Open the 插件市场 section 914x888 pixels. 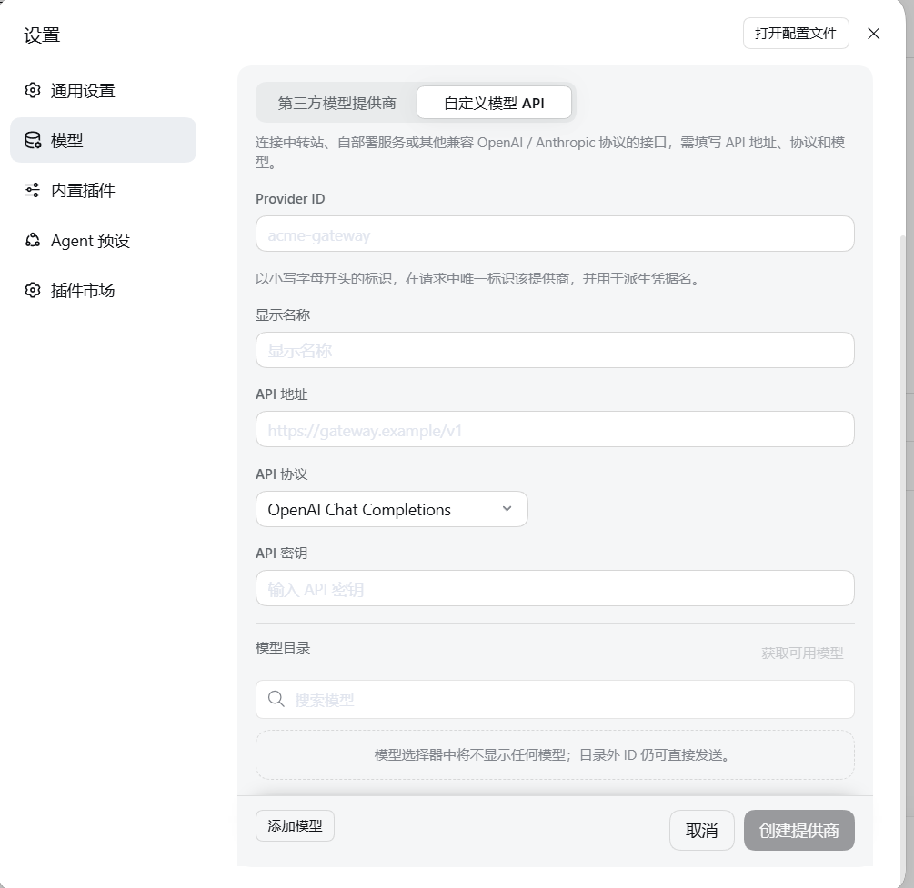tap(103, 290)
